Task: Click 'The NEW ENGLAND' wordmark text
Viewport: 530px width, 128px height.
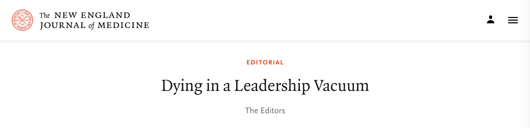Action: (x=85, y=15)
